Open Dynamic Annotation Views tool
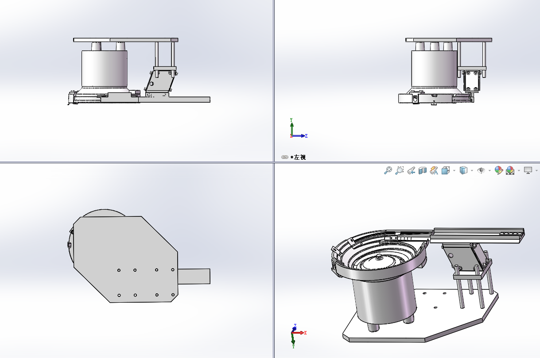Screen dimensions: 540x358 coord(434,170)
